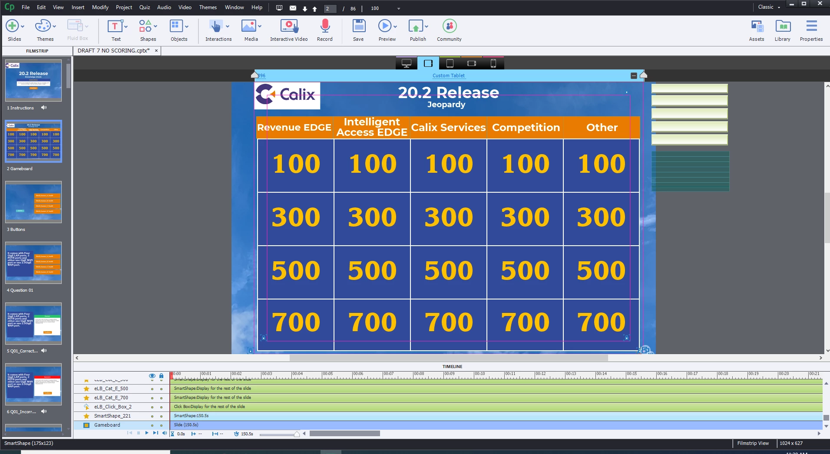This screenshot has height=454, width=830.
Task: Select the Shapes tool icon
Action: pos(145,26)
